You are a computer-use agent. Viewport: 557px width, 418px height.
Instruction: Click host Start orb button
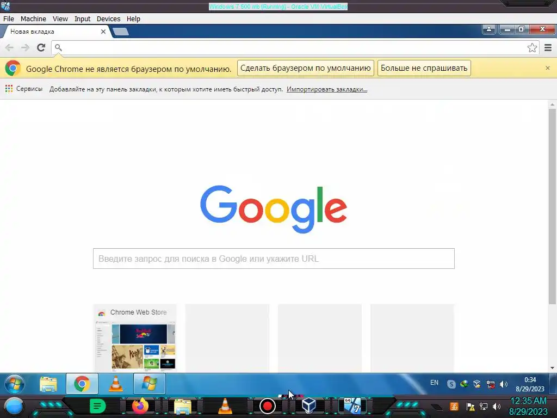pos(14,406)
